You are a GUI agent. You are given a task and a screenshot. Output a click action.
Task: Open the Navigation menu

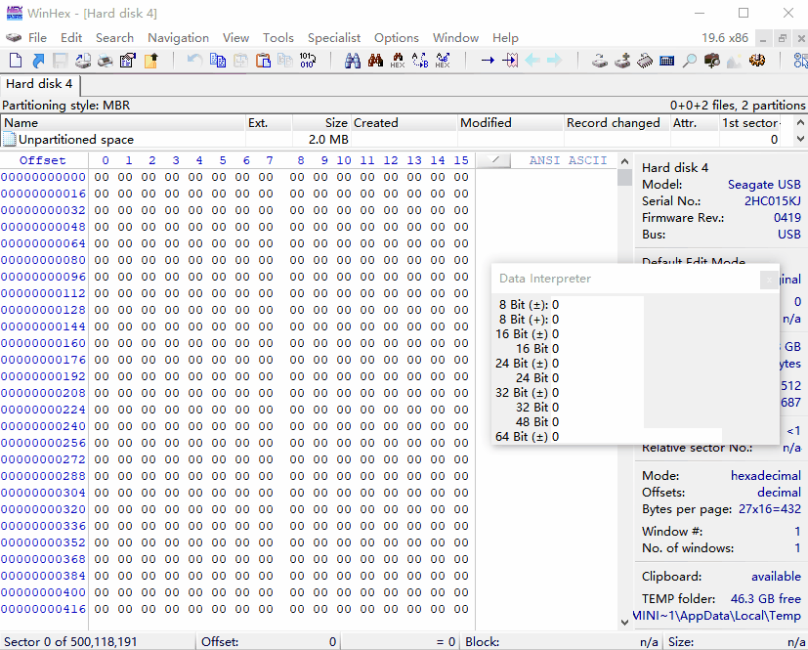pos(178,38)
